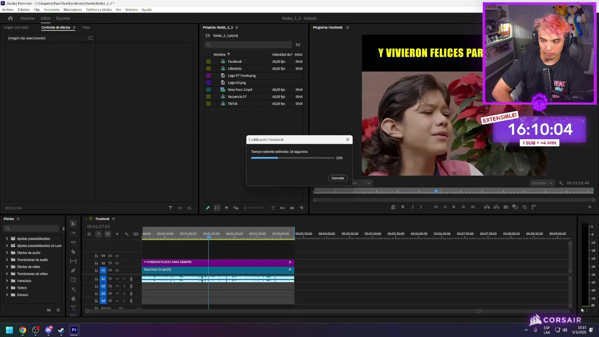Add marker in the timeline

pos(117,234)
